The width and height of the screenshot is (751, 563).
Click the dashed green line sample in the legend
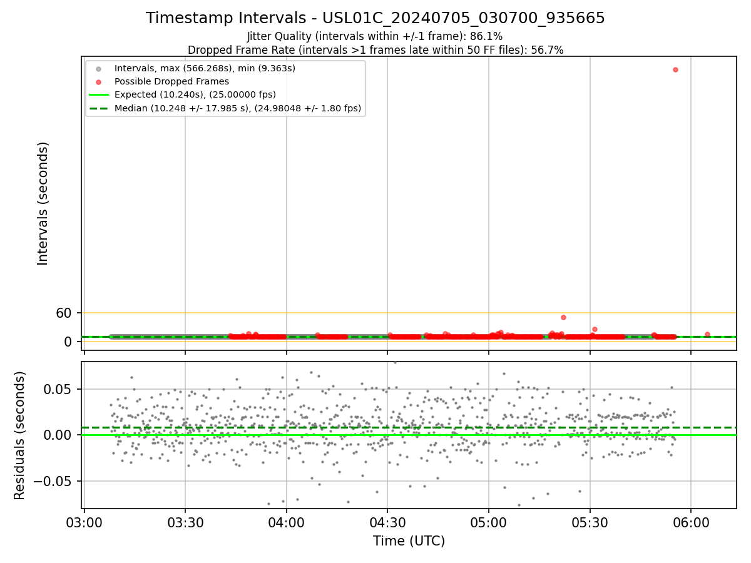point(98,109)
